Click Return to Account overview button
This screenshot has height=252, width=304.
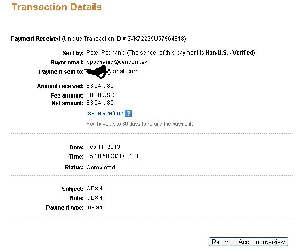click(x=248, y=242)
